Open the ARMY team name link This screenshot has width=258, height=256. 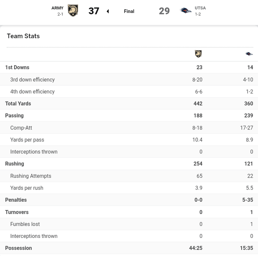click(x=57, y=8)
